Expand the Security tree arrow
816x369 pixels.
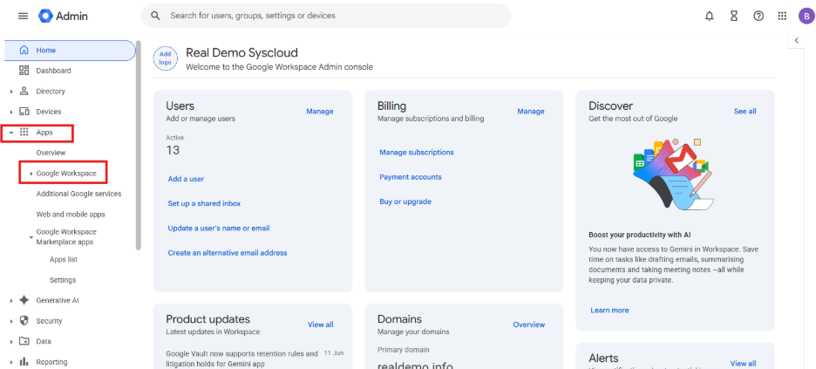point(11,321)
